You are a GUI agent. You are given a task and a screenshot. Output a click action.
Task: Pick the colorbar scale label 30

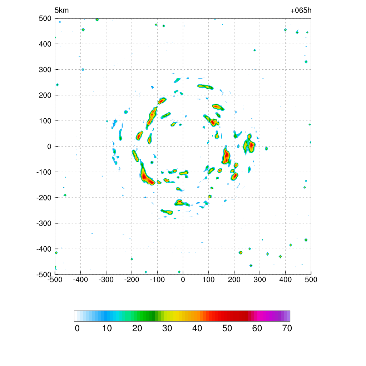(167, 328)
